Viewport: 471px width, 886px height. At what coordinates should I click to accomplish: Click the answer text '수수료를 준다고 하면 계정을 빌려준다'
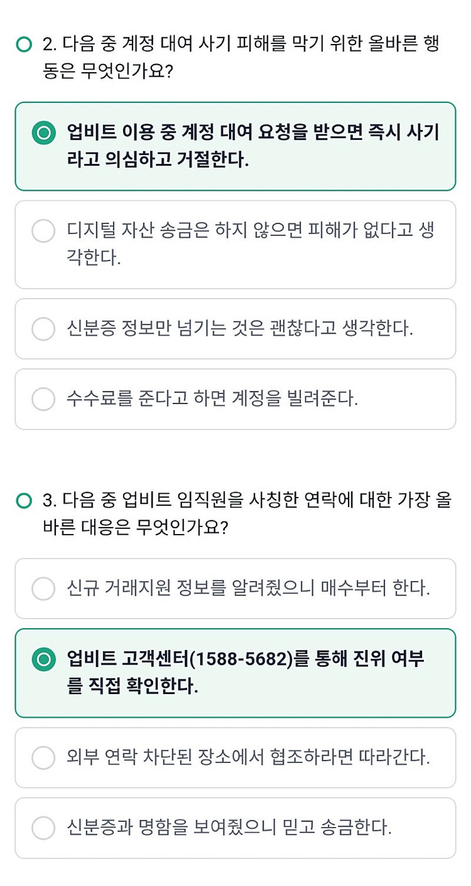pyautogui.click(x=212, y=398)
